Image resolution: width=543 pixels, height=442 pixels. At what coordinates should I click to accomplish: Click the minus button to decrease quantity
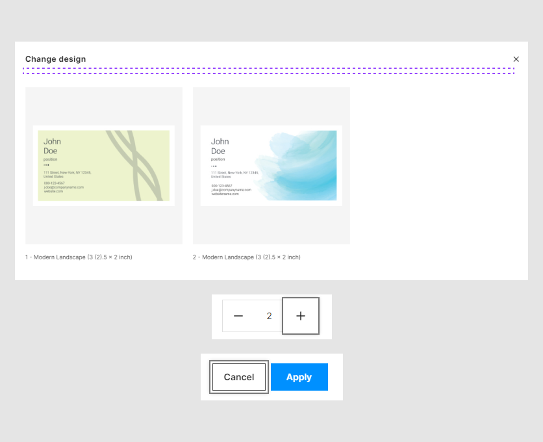(x=238, y=316)
